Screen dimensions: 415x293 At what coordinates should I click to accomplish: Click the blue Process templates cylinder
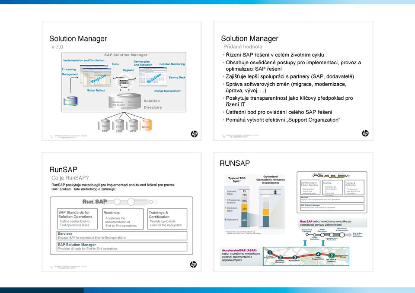coord(70,101)
